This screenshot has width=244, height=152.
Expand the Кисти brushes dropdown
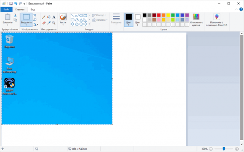coord(63,25)
